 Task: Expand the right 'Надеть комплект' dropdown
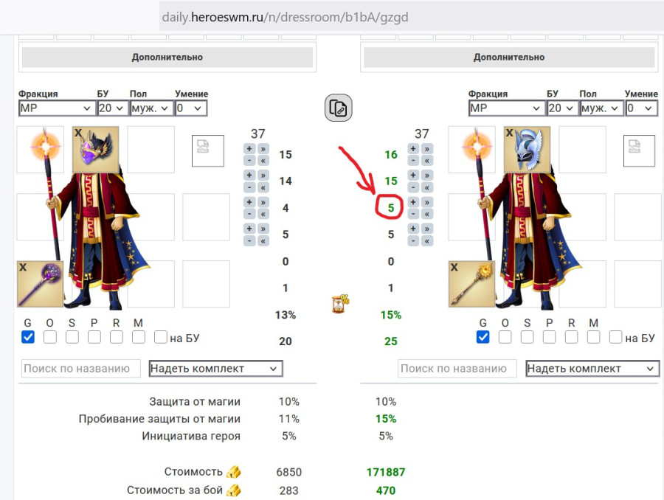pyautogui.click(x=592, y=369)
